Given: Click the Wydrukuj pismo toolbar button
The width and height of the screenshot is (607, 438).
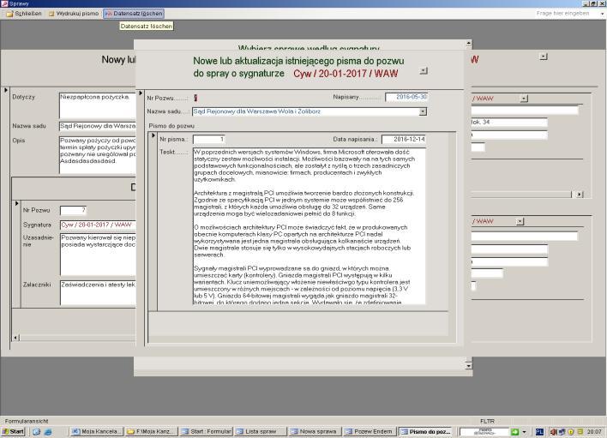Looking at the screenshot, I should pos(74,14).
